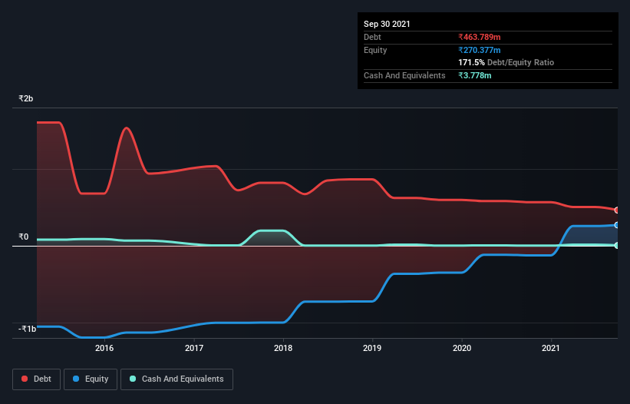
Task: Select the red Debt endpoint marker
Action: (617, 210)
